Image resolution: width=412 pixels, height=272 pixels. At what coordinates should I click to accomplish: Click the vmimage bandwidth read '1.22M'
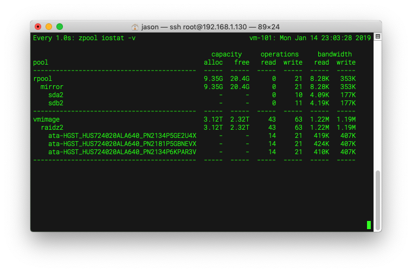pyautogui.click(x=319, y=119)
